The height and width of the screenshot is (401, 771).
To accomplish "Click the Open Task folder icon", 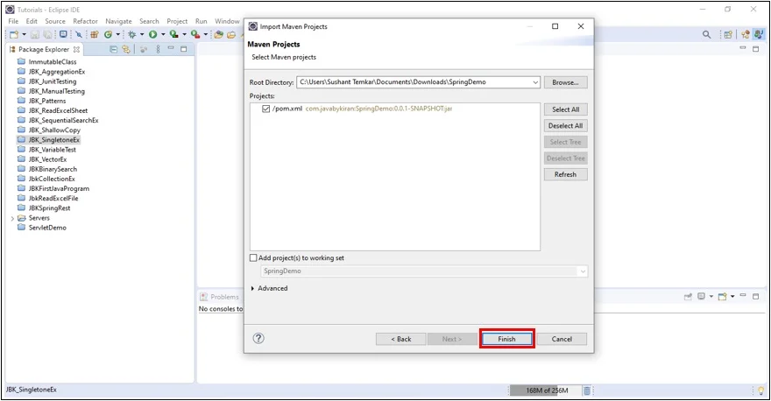I will pos(231,34).
